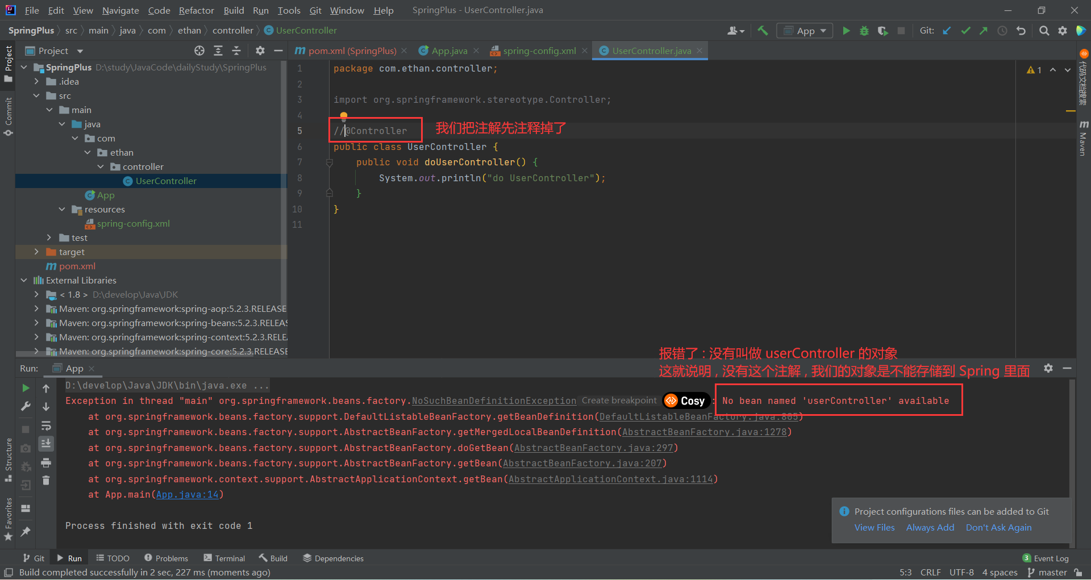The height and width of the screenshot is (580, 1091).
Task: Start debugging with the bug icon
Action: click(x=864, y=31)
